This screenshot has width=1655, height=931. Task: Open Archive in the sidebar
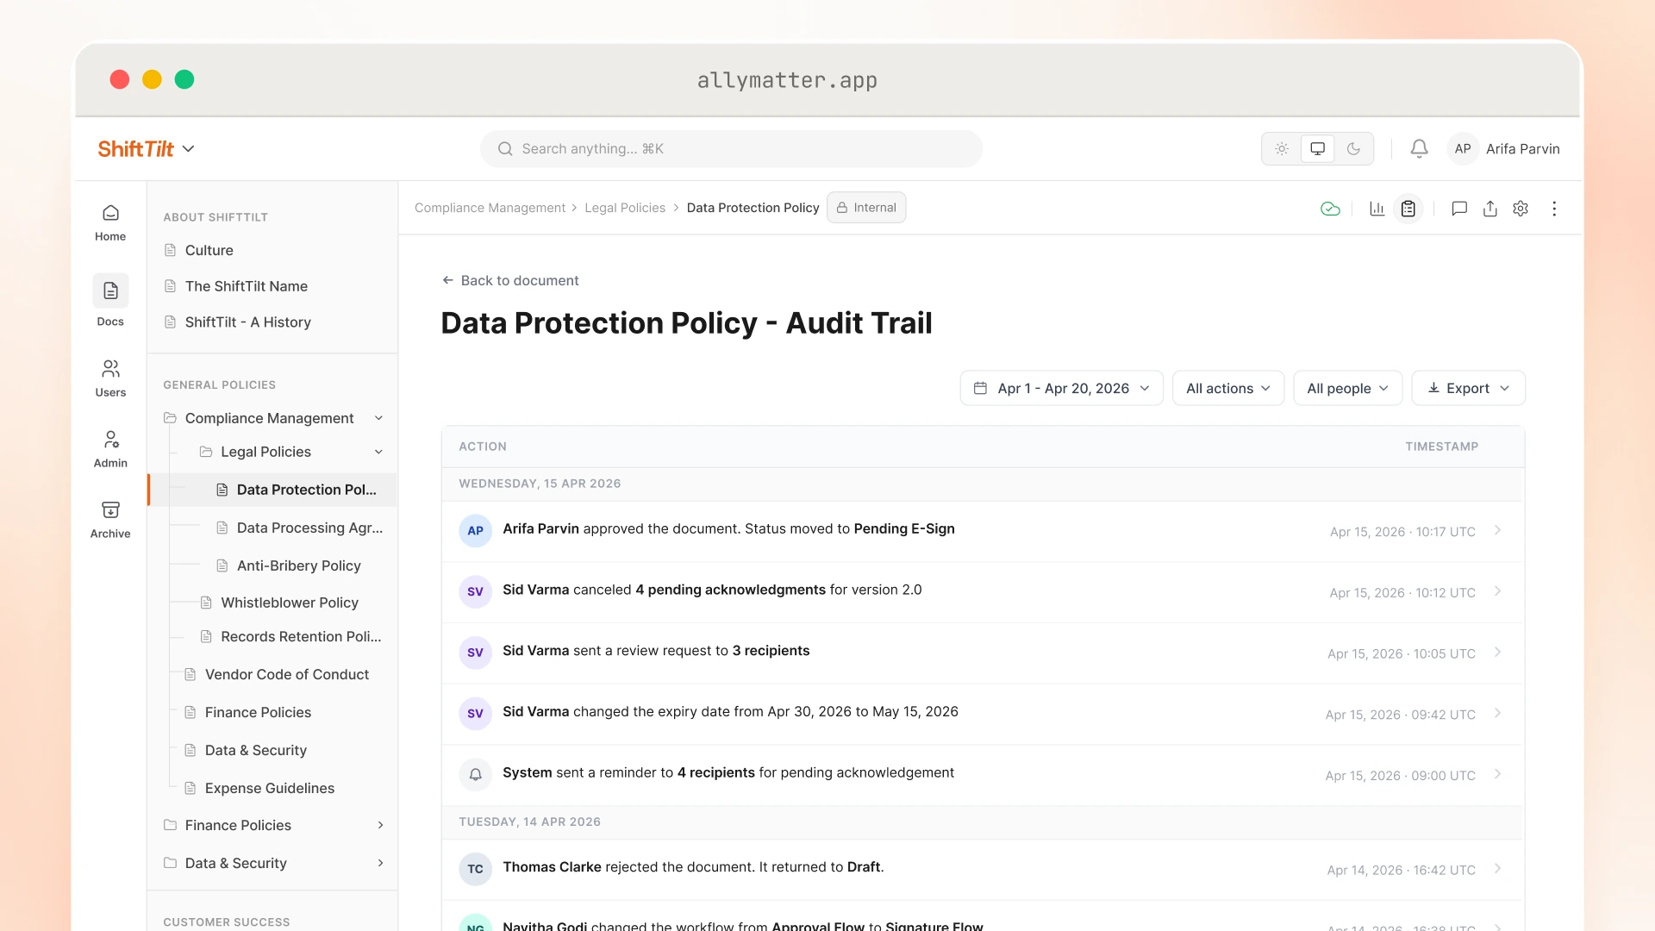pos(110,520)
